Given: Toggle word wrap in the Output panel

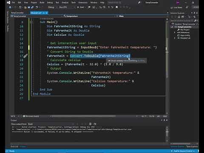Looking at the screenshot, I should [95, 124].
